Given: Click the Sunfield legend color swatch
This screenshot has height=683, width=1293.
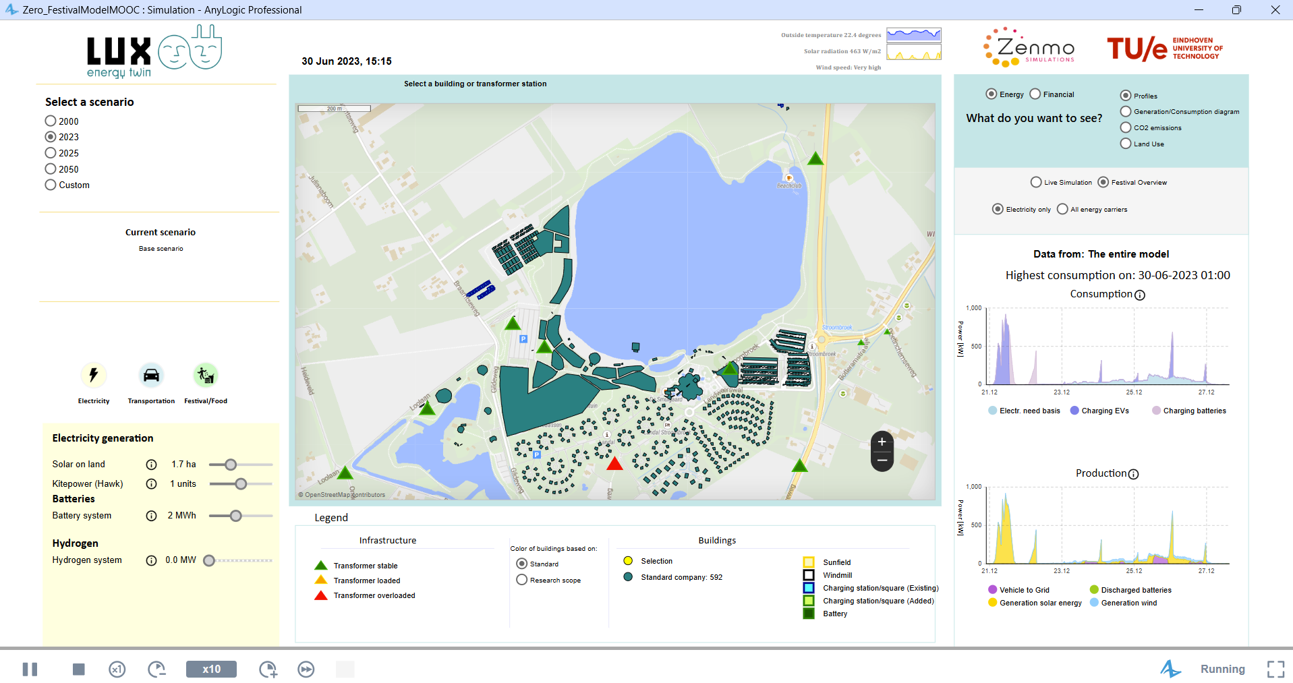Looking at the screenshot, I should 809,562.
